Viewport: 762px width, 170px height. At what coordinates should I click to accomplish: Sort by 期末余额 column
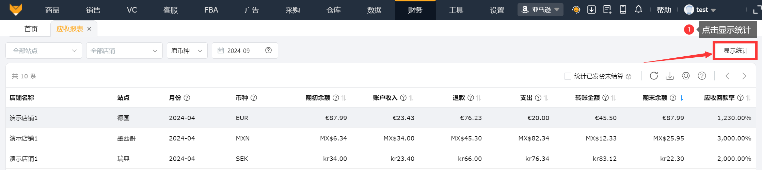(x=682, y=98)
